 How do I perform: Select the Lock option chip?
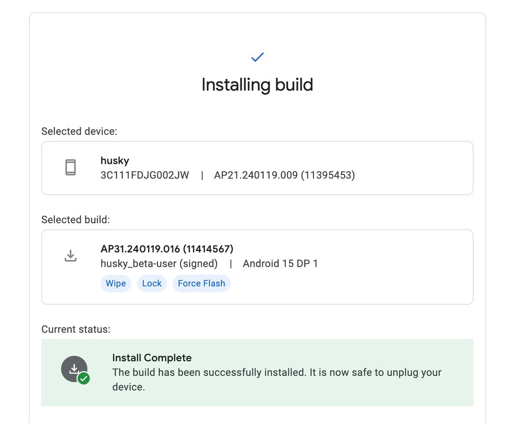151,283
